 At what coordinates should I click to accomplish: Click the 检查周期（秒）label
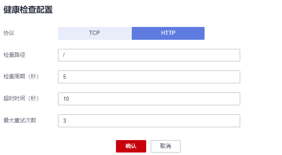[x=21, y=77]
